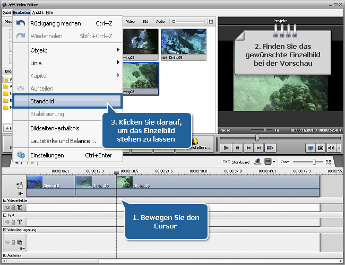The width and height of the screenshot is (345, 265).
Task: Lock the Videoeffekte track
Action: point(13,207)
